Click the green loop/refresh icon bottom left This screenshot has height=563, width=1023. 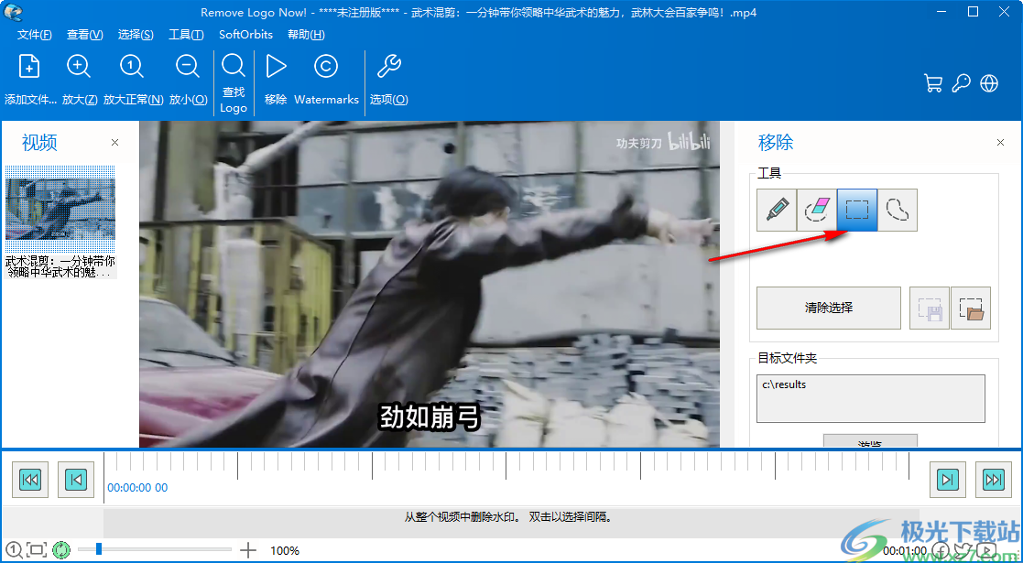point(60,550)
